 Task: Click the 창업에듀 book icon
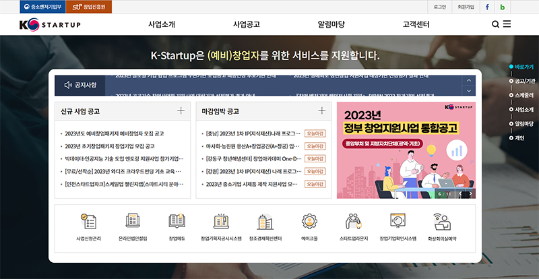pos(177,221)
